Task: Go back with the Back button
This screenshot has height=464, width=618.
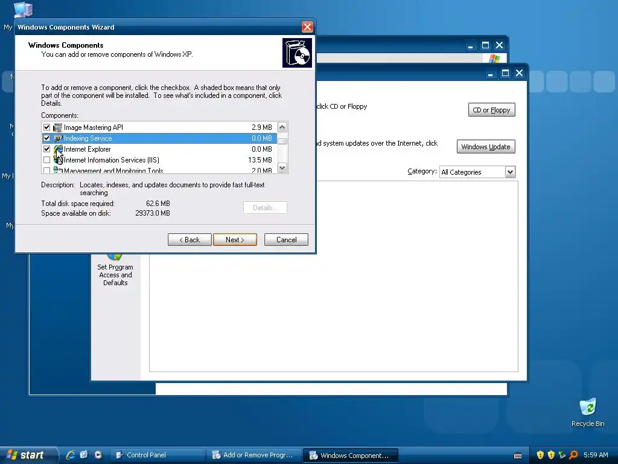Action: (190, 239)
